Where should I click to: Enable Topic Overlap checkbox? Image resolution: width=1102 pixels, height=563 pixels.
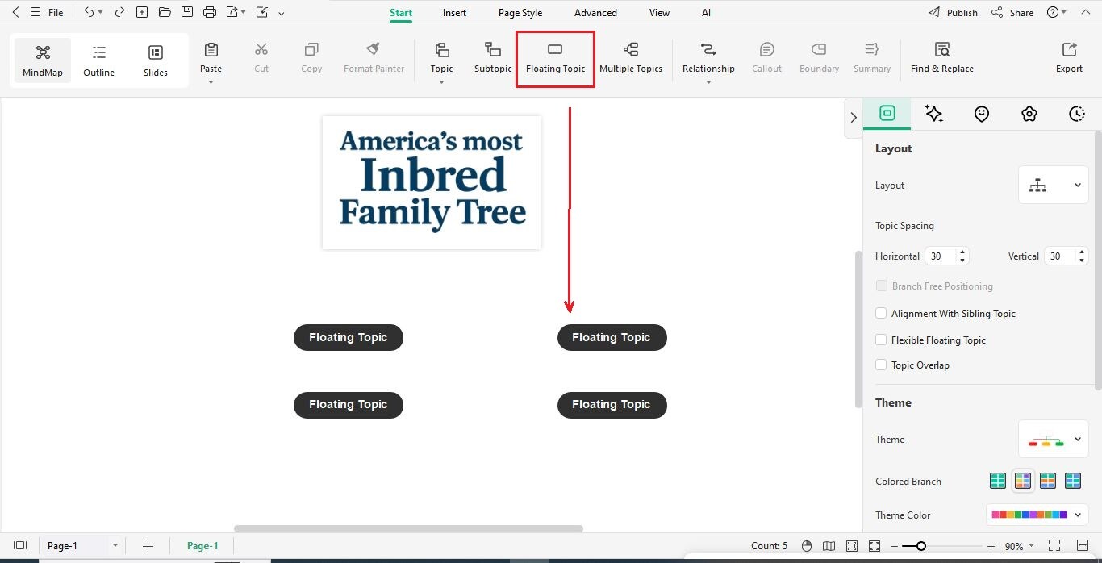pos(882,365)
